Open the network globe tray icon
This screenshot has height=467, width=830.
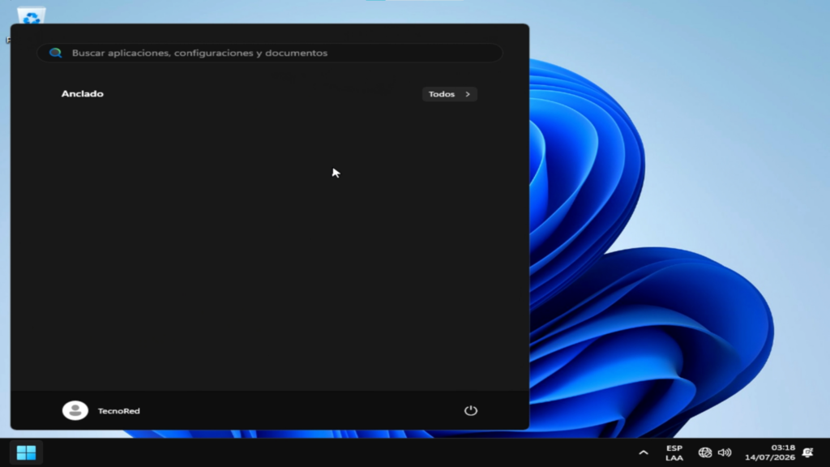(704, 452)
